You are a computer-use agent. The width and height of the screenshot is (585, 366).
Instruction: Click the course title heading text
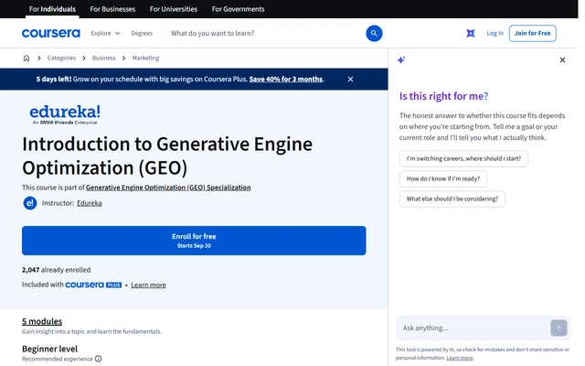click(167, 156)
